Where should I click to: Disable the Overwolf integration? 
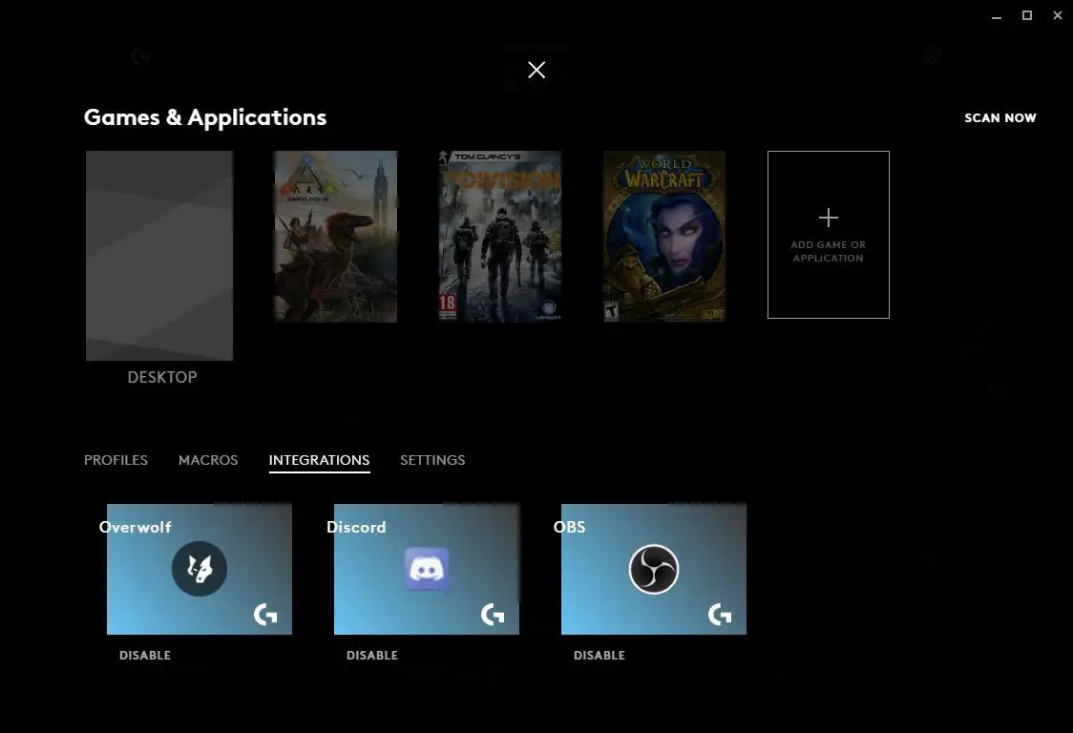(x=145, y=655)
